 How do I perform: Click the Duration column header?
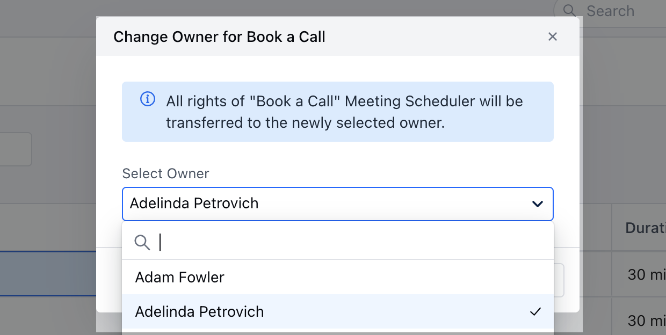pos(646,228)
